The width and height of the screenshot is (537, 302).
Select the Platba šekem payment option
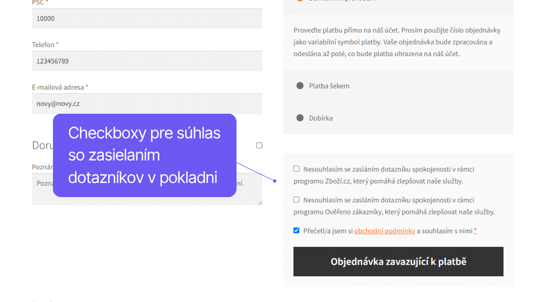tap(299, 85)
